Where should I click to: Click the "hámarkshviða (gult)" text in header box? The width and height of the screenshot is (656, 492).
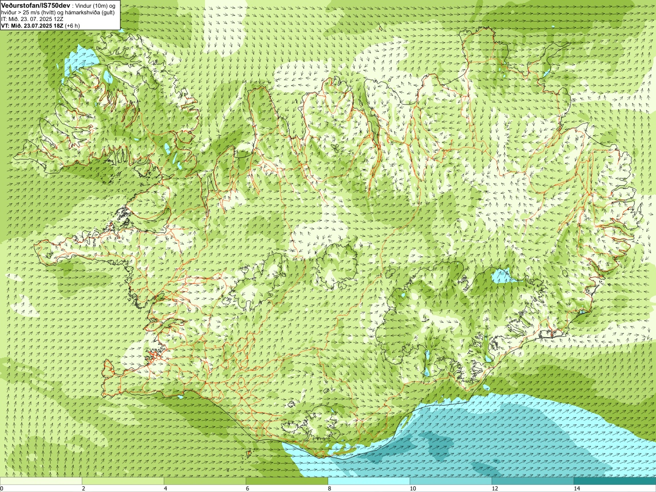90,12
